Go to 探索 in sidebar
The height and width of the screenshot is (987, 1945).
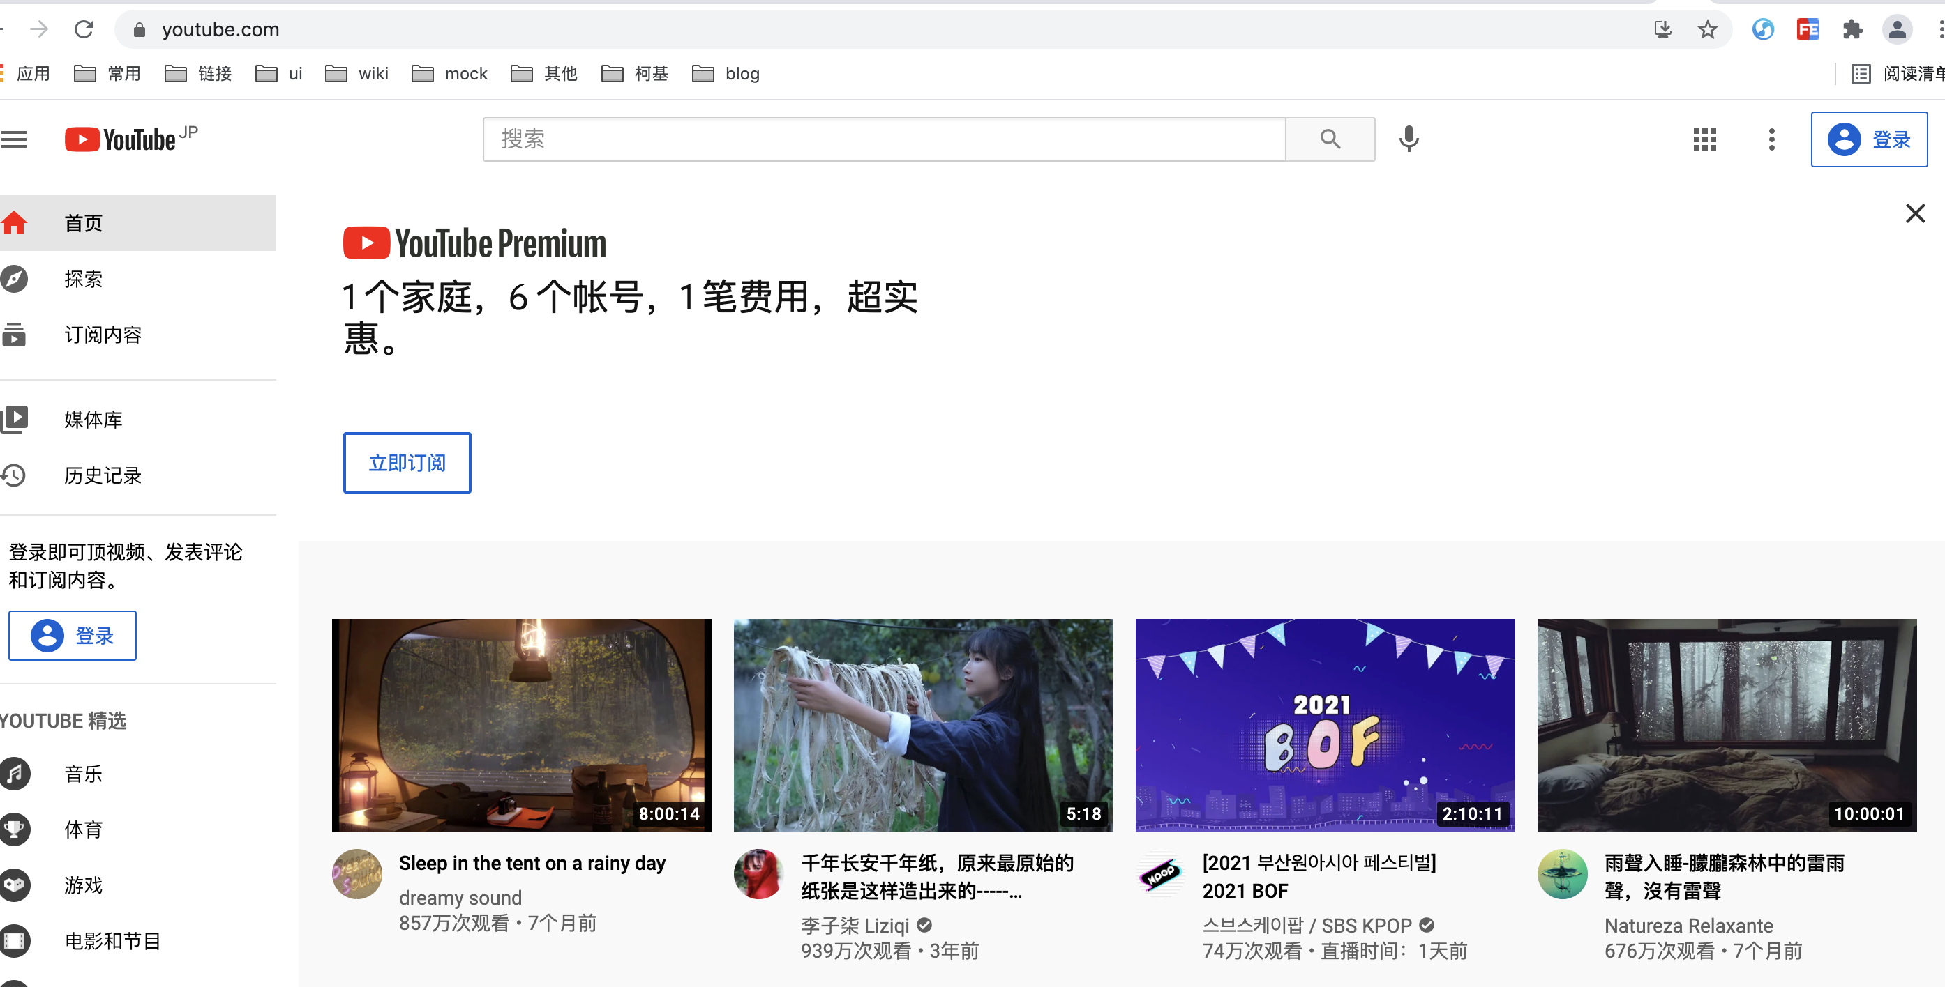point(83,280)
